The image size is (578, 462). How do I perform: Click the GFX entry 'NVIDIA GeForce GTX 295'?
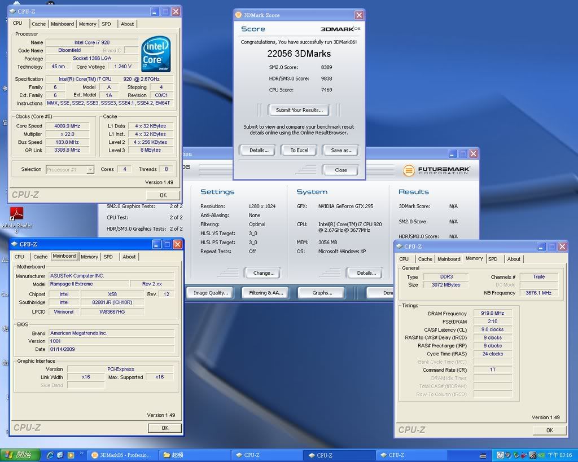[x=345, y=206]
